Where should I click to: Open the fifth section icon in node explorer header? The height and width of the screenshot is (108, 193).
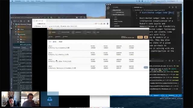tap(94, 32)
